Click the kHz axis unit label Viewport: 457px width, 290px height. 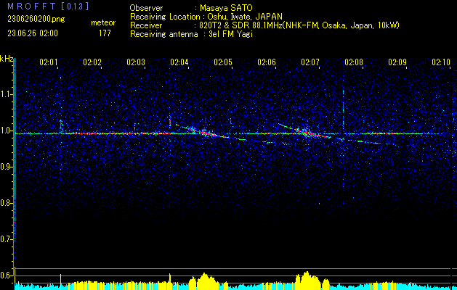coord(7,59)
